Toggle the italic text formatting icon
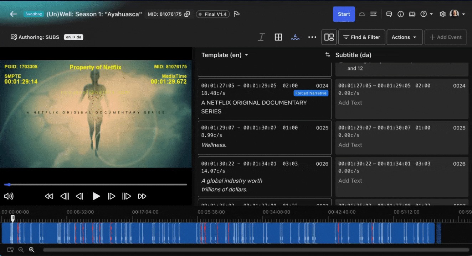Image resolution: width=472 pixels, height=256 pixels. tap(261, 37)
